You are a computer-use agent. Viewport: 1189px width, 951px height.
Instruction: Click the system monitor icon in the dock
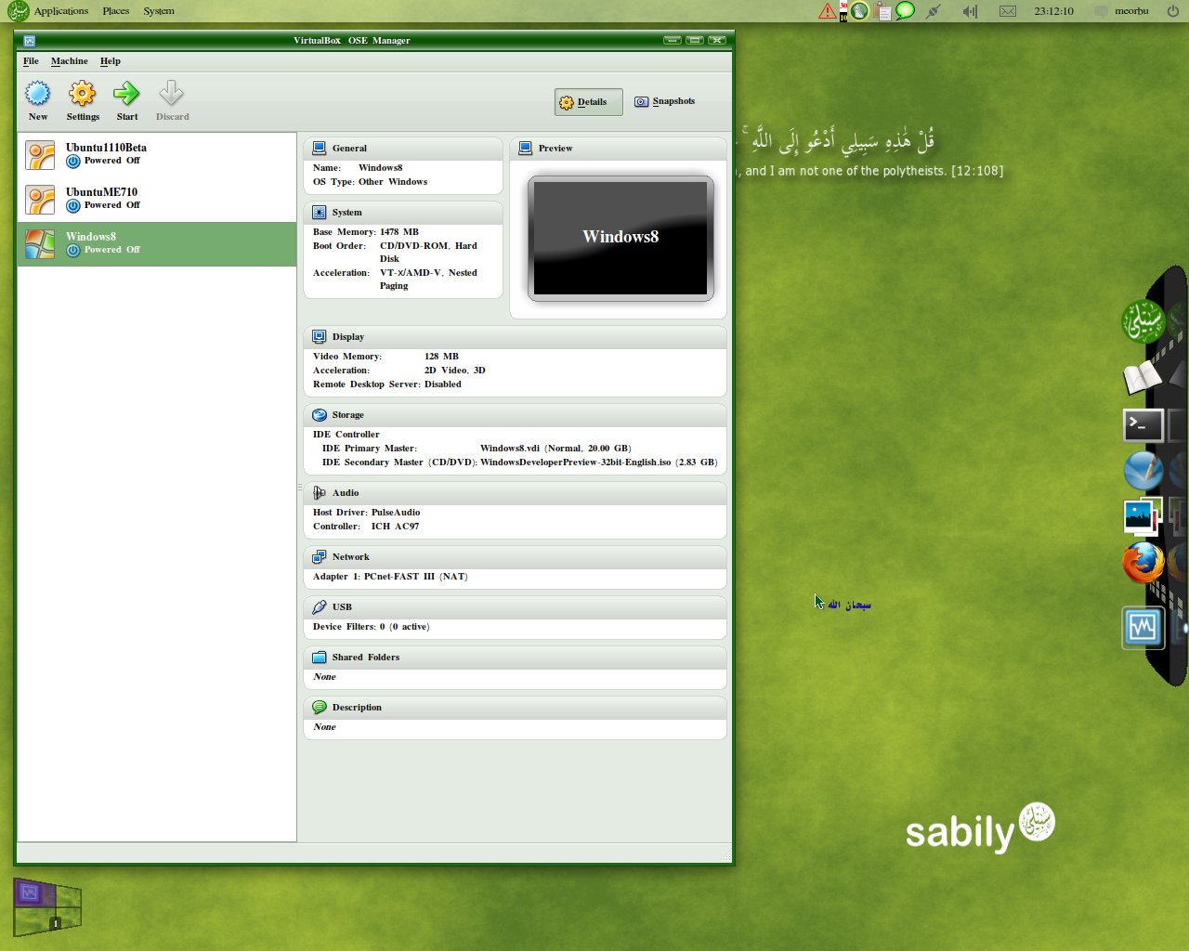1142,627
